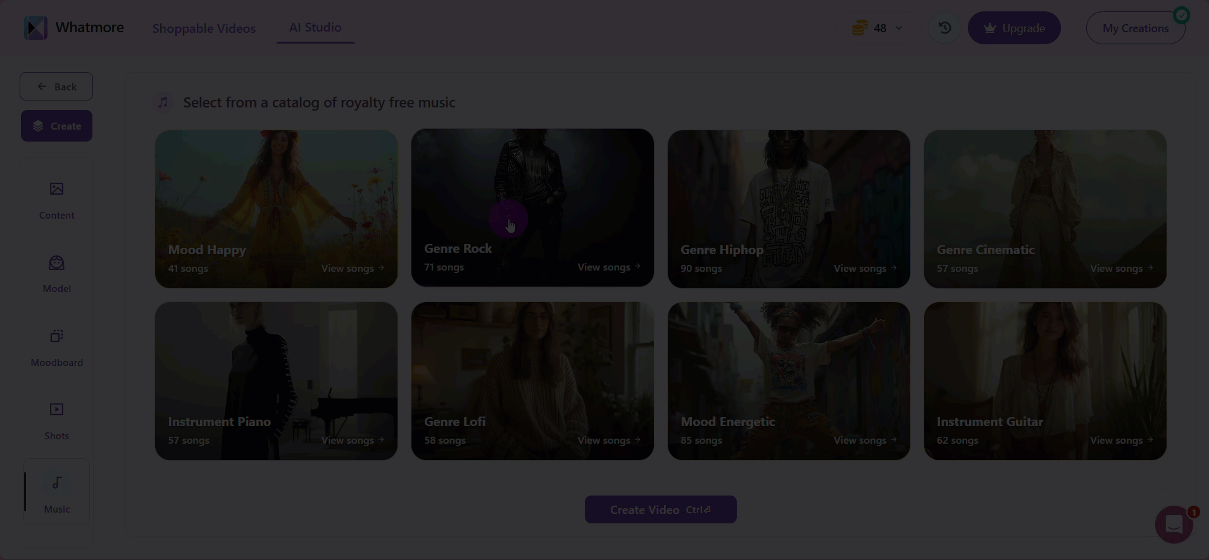This screenshot has height=560, width=1209.
Task: Open the Content panel icon
Action: point(56,189)
